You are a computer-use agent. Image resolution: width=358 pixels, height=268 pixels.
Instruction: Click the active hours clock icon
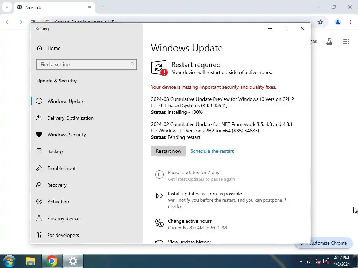pos(159,223)
